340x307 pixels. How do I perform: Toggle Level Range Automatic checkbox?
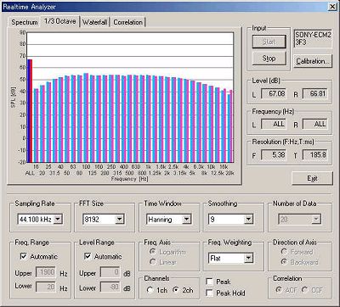click(x=88, y=256)
